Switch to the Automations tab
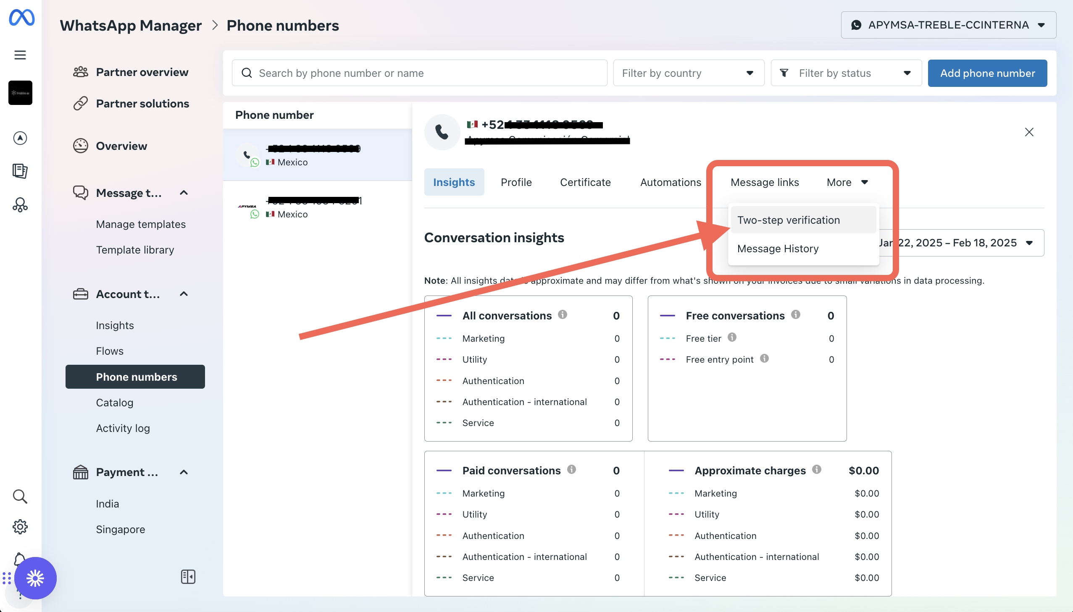Image resolution: width=1073 pixels, height=612 pixels. [671, 182]
